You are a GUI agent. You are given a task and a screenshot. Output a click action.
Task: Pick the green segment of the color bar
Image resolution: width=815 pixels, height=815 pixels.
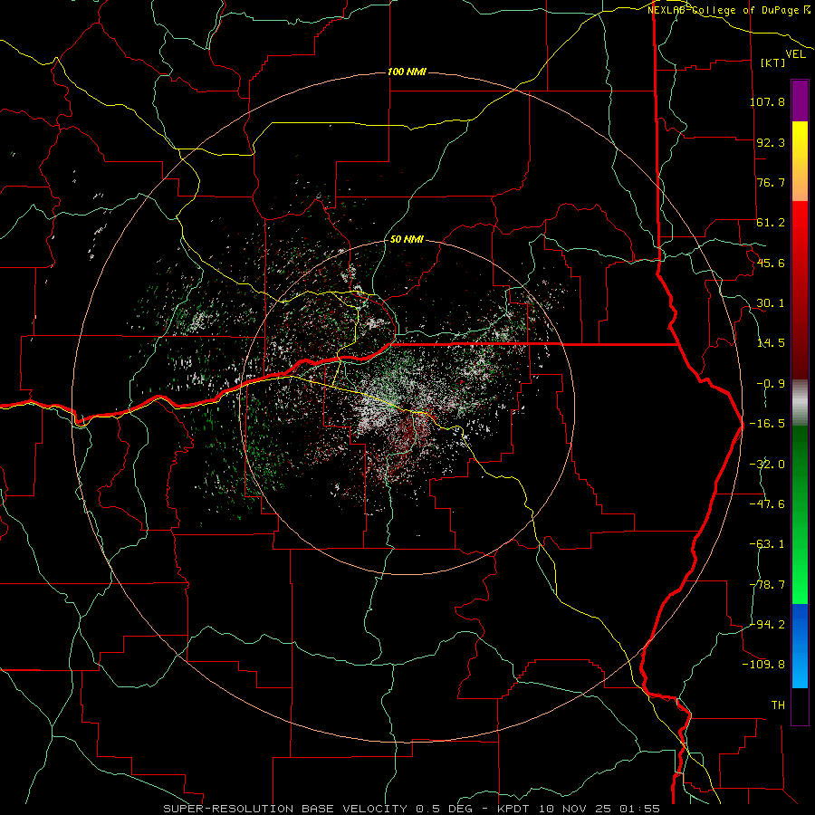point(800,514)
